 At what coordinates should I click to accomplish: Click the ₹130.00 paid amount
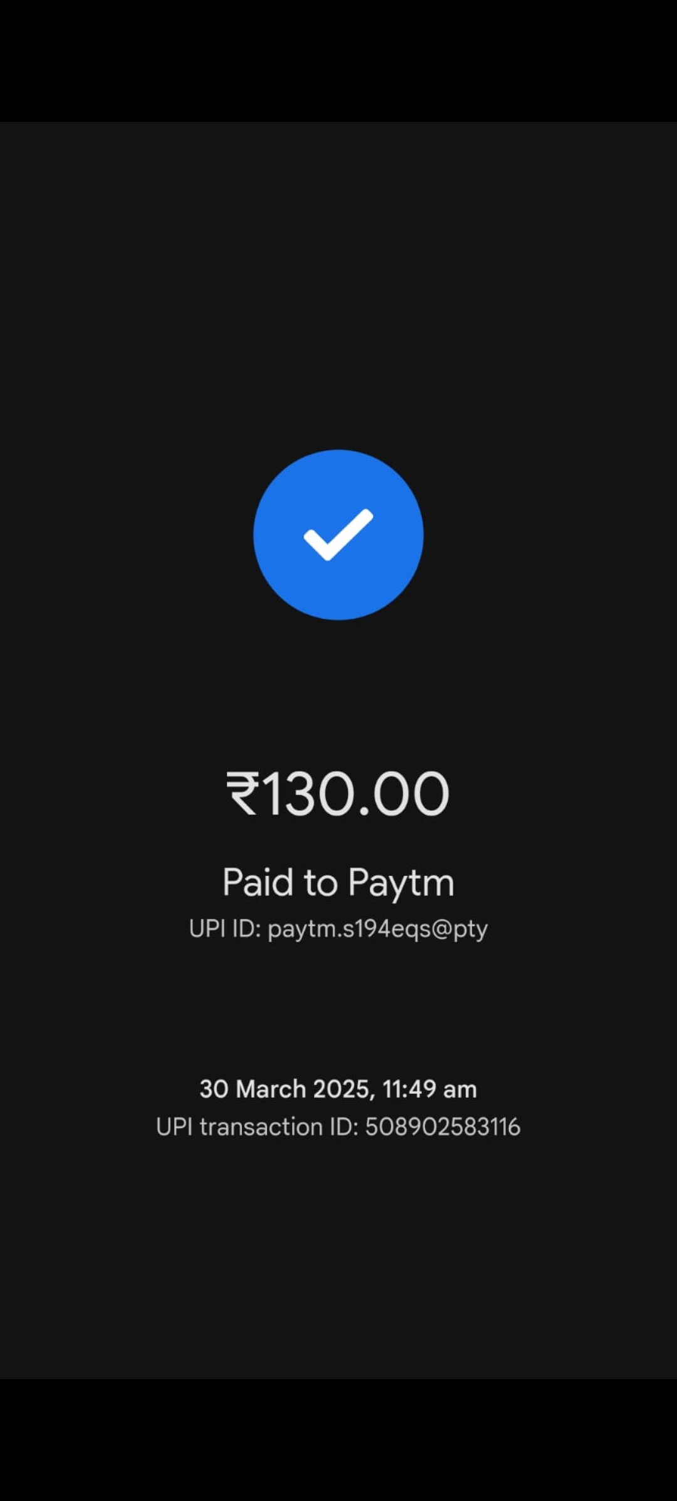pyautogui.click(x=338, y=794)
